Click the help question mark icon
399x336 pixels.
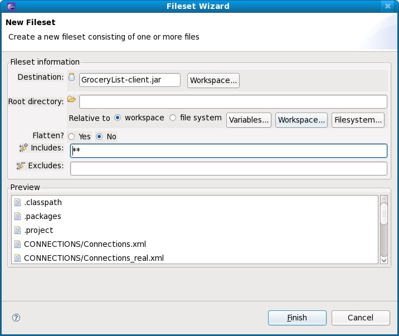pos(16,318)
